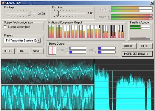Open the HELP... button
The width and height of the screenshot is (155, 111).
(145, 46)
